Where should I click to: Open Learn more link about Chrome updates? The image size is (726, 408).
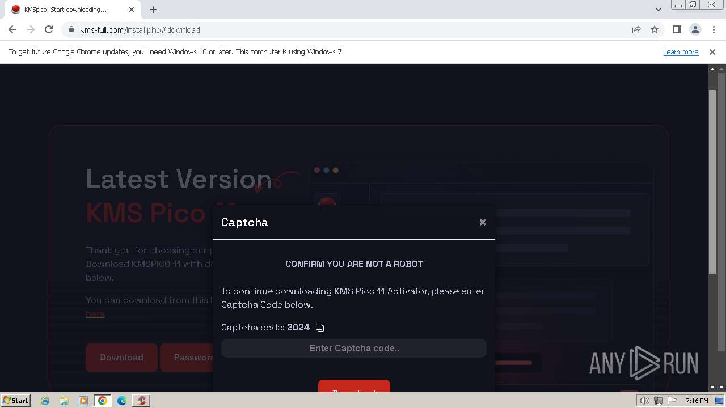pos(681,52)
